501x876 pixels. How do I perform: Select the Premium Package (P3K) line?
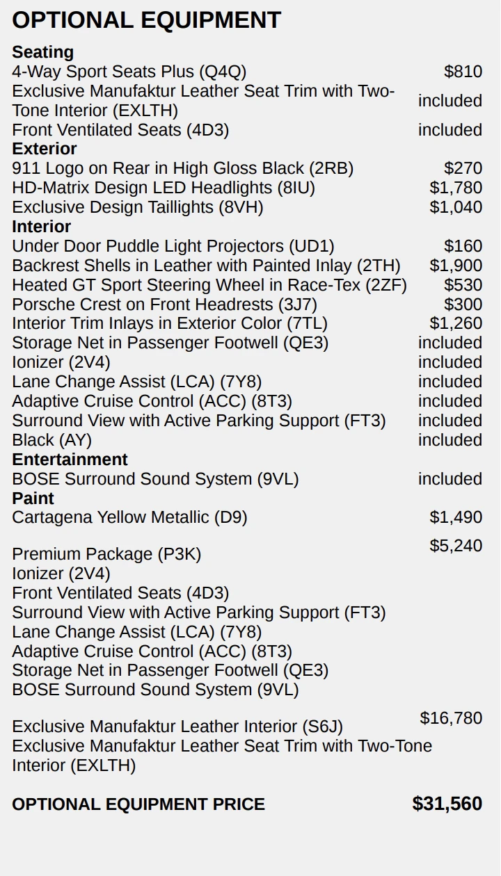tap(106, 554)
